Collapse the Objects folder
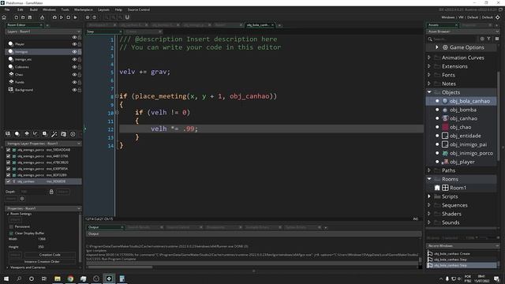The width and height of the screenshot is (505, 284). (x=429, y=92)
